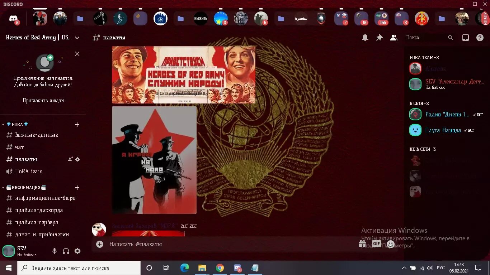Toggle microphone mute
The width and height of the screenshot is (490, 275).
pyautogui.click(x=55, y=251)
